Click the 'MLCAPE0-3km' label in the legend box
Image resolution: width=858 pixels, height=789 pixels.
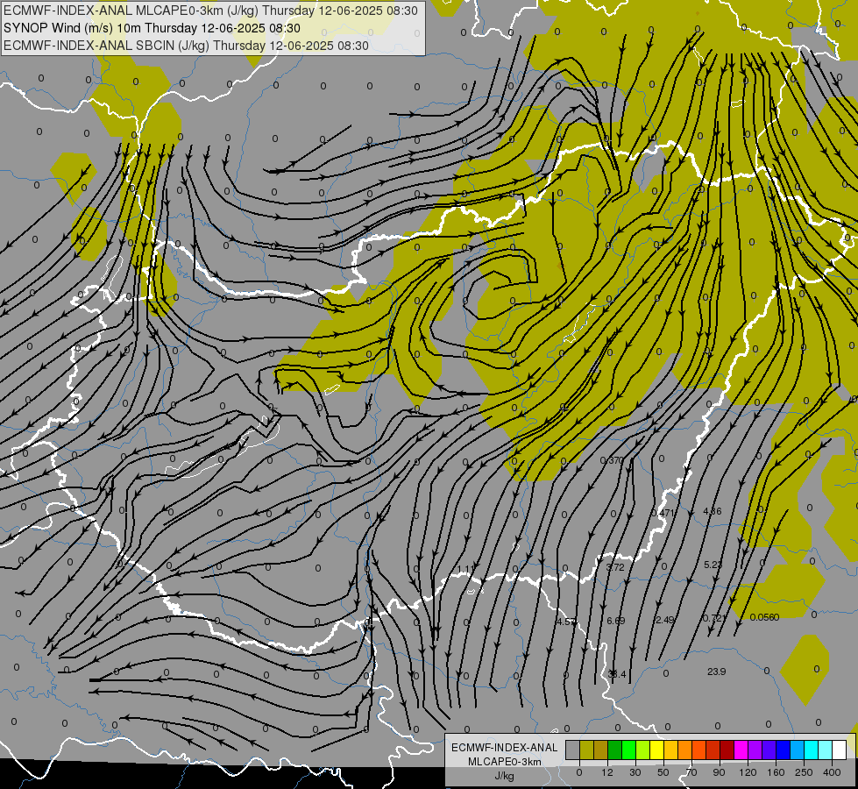[x=505, y=762]
